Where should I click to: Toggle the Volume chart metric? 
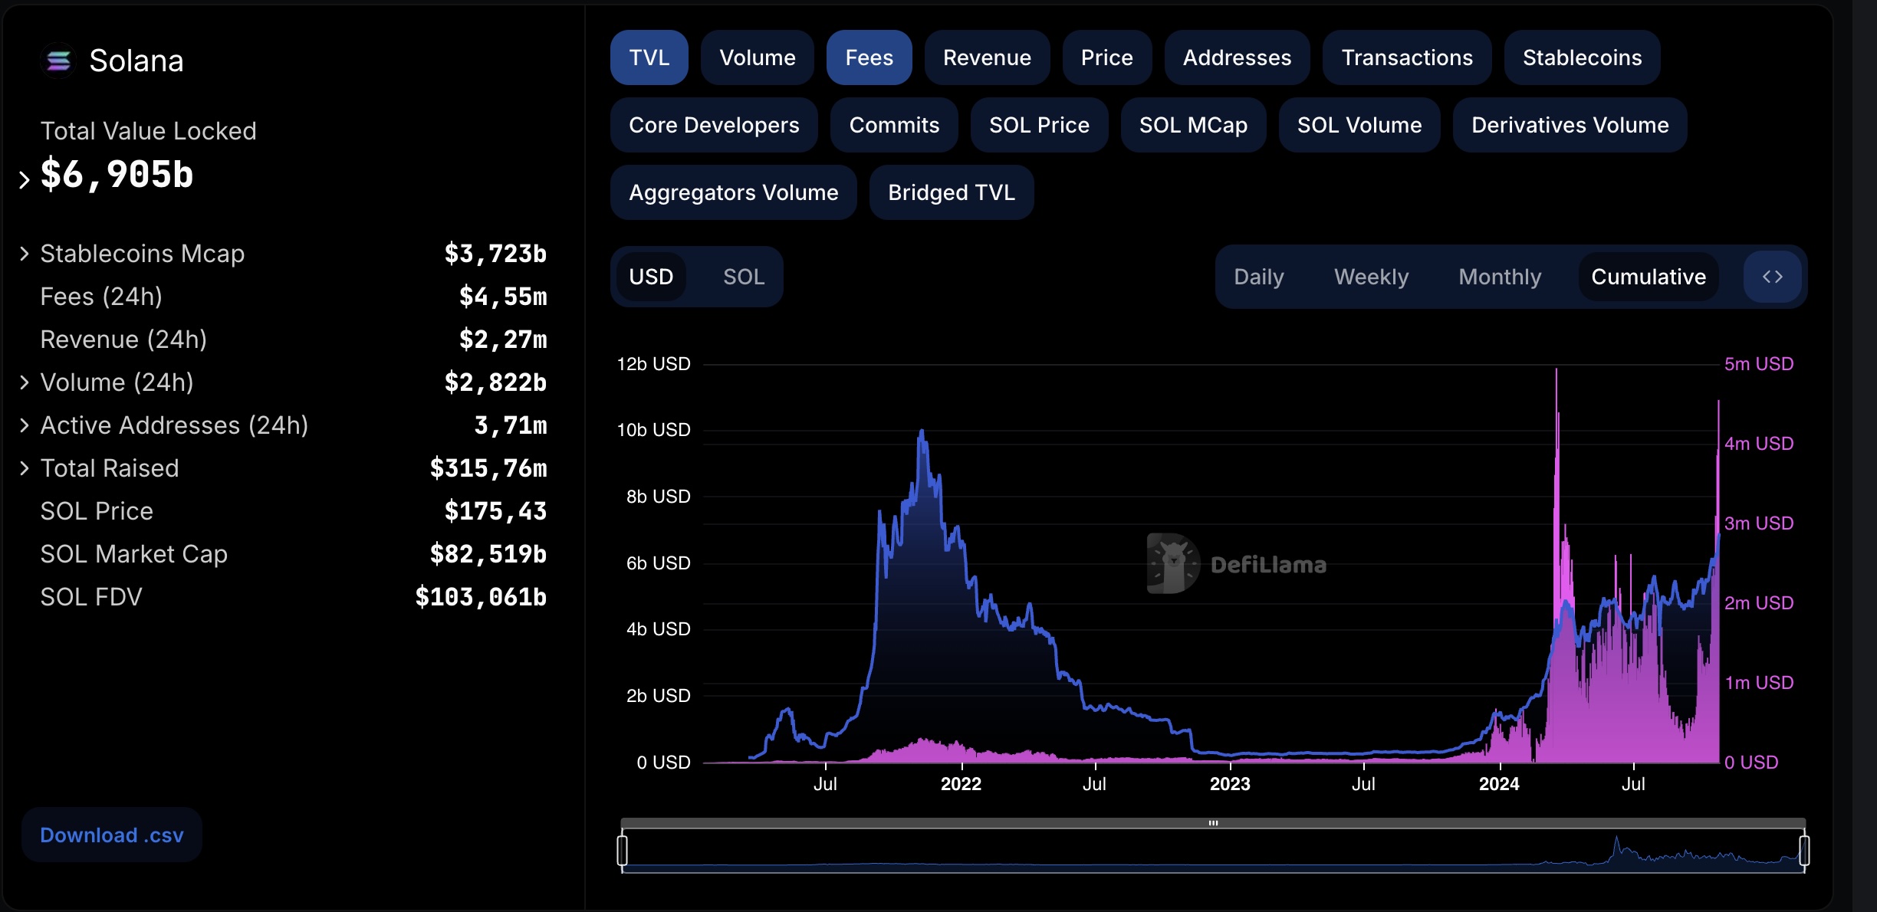pyautogui.click(x=757, y=57)
